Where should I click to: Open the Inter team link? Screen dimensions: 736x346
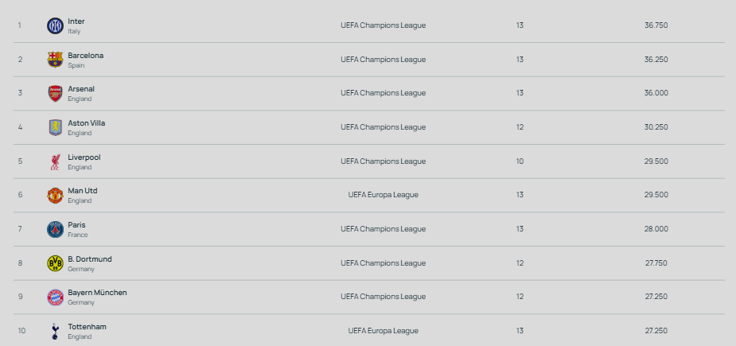[x=76, y=21]
